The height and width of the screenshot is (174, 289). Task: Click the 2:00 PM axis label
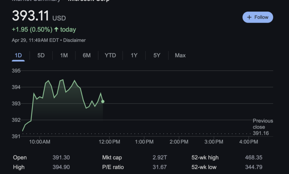click(x=179, y=142)
